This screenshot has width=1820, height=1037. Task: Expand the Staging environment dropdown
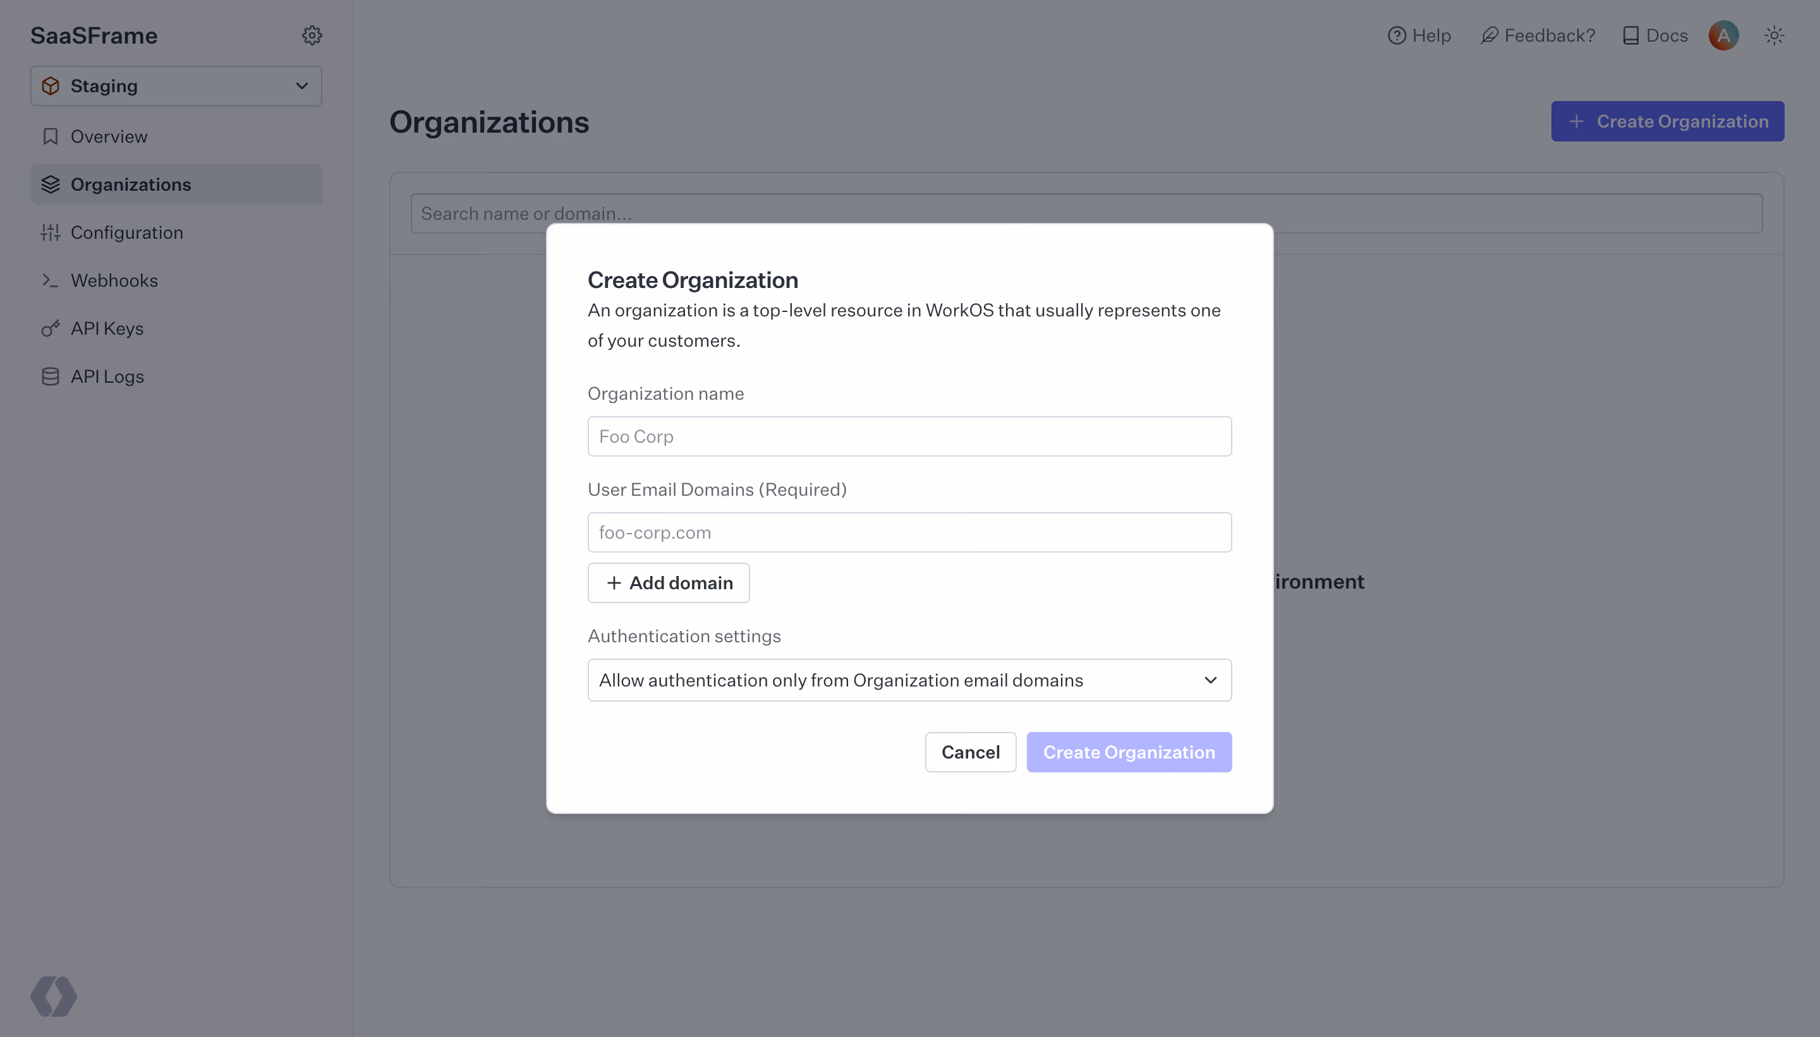(176, 86)
